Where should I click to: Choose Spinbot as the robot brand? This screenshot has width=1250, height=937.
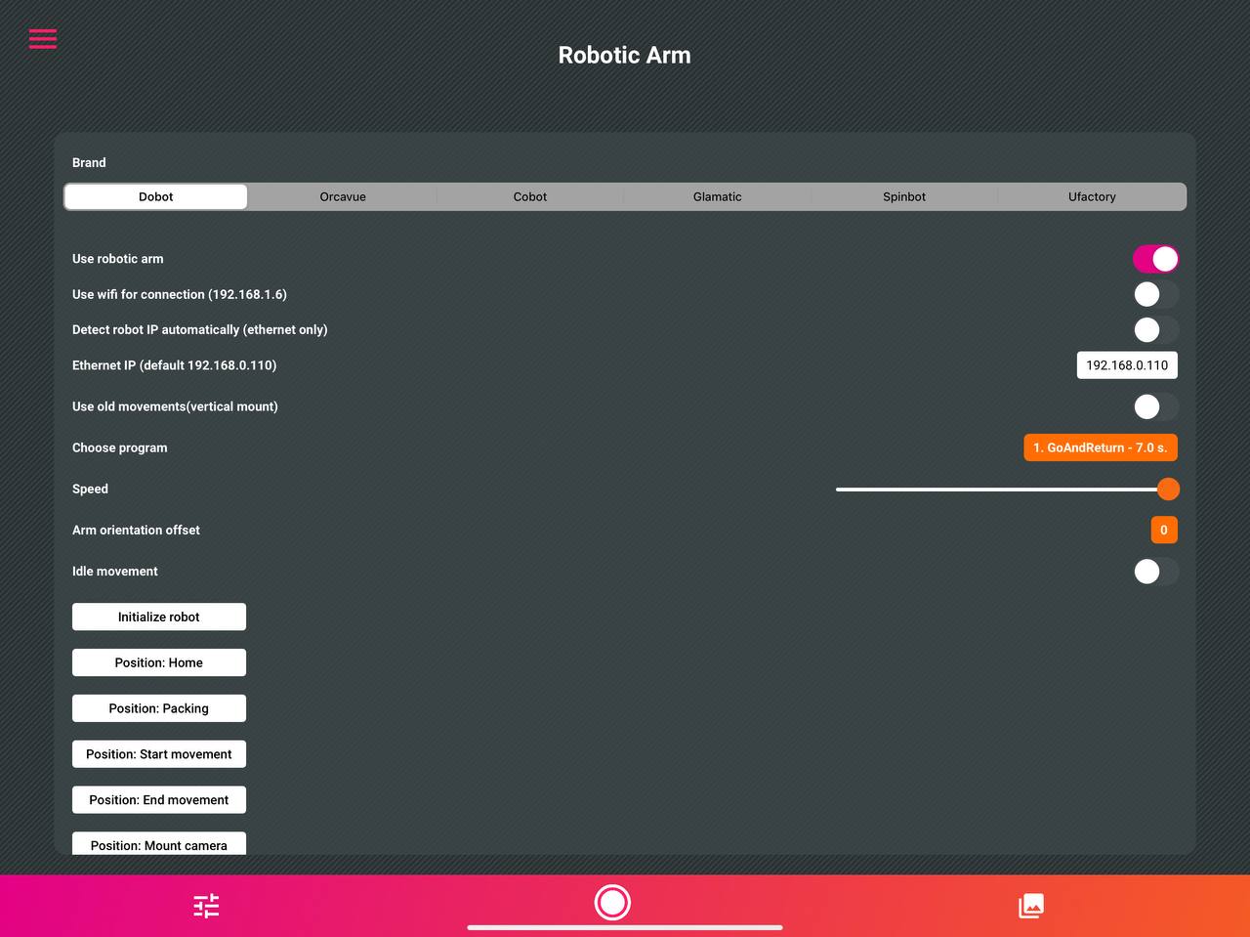click(903, 196)
